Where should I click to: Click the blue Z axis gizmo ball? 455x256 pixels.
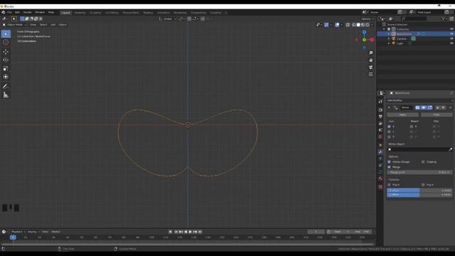tap(364, 33)
